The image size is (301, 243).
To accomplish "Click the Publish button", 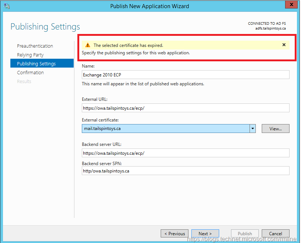I will click(x=245, y=233).
